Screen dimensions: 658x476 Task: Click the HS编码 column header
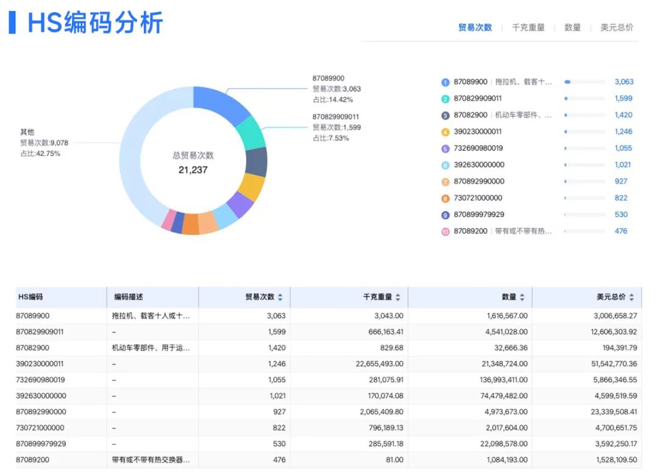(30, 297)
